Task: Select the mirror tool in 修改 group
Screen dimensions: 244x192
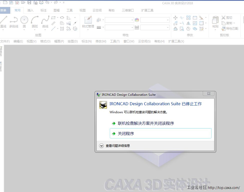Action: [188, 23]
